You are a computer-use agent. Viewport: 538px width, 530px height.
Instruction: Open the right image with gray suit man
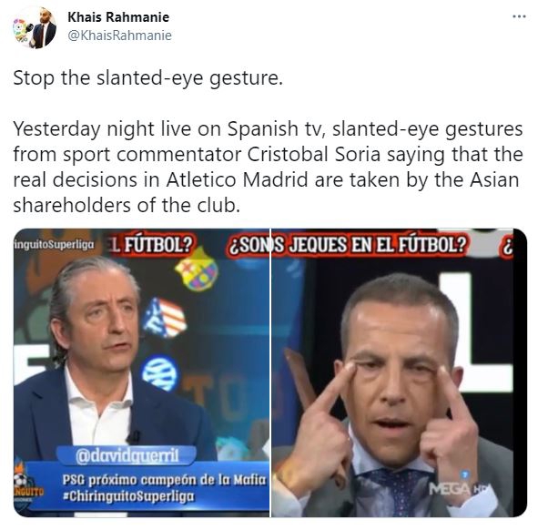[399, 372]
